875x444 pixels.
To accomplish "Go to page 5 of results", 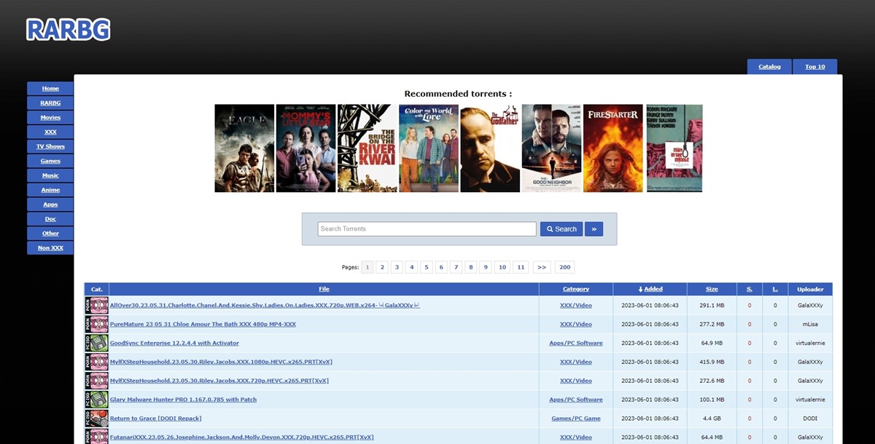I will [427, 267].
